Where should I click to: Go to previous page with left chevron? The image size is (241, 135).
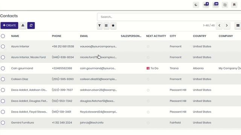219,25
